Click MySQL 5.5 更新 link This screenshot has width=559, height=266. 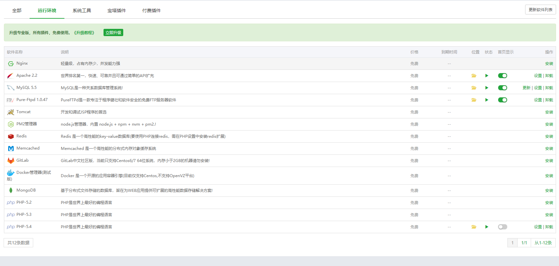[x=526, y=88]
